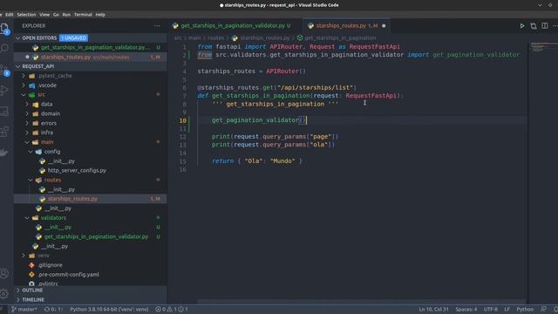Screen dimensions: 558x314
Task: Expand the .pytest_cache folder
Action: coord(55,76)
